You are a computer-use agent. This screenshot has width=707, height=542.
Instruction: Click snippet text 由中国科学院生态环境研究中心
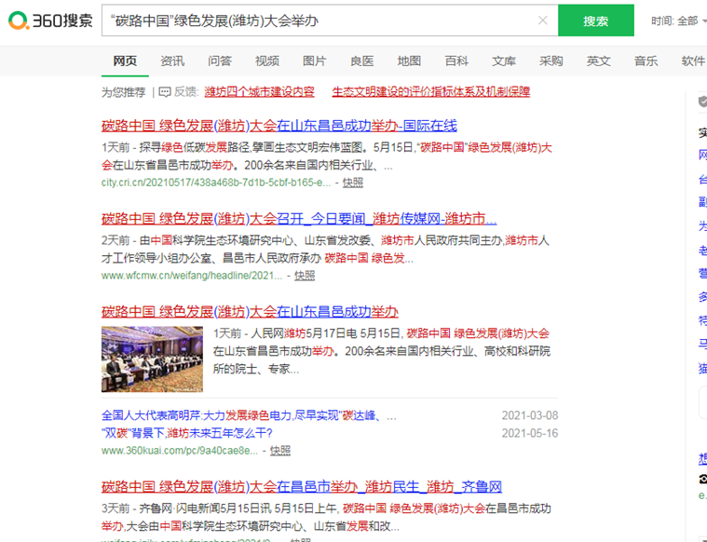217,241
